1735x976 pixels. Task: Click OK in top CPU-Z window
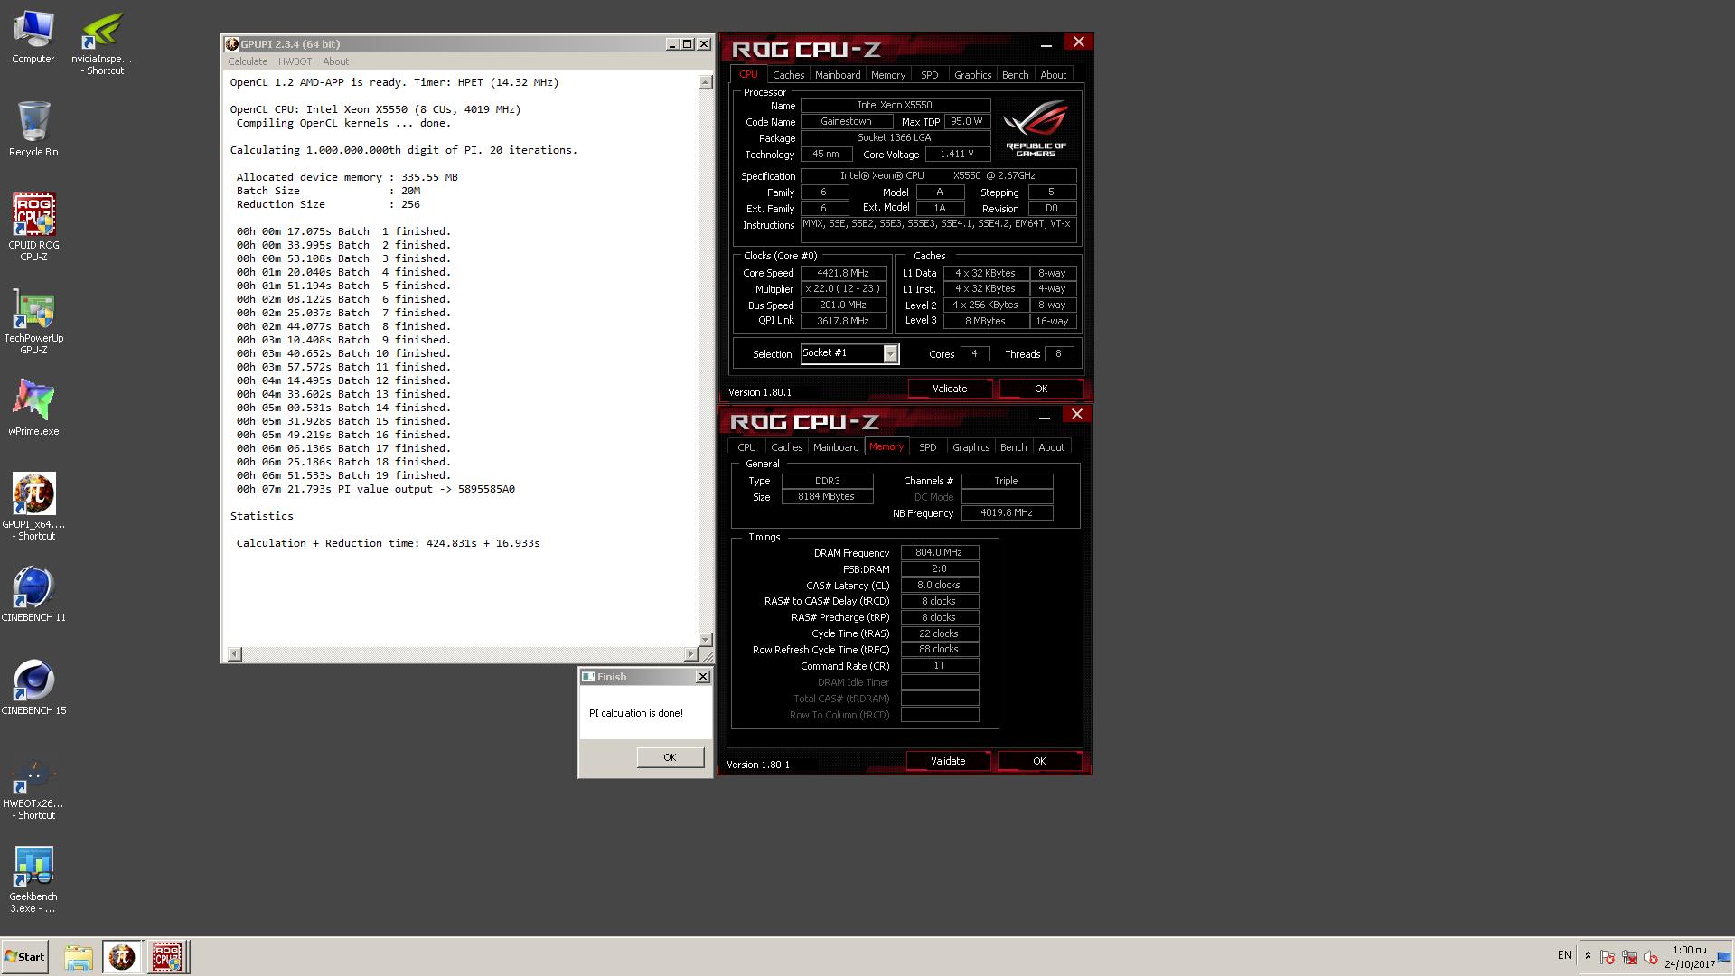pos(1041,389)
